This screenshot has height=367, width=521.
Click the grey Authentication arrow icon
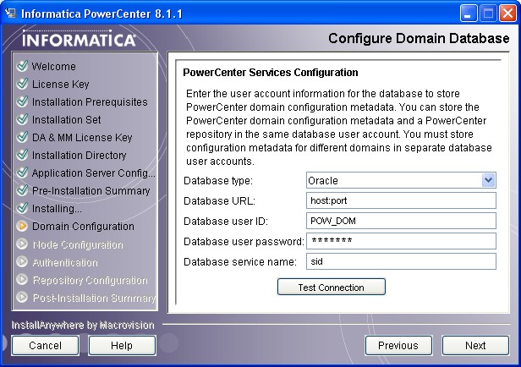[x=22, y=261]
